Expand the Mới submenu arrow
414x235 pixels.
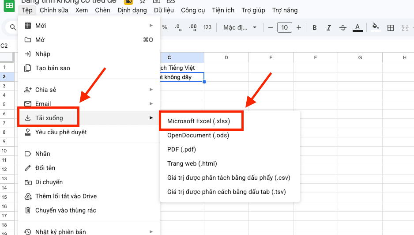click(151, 26)
